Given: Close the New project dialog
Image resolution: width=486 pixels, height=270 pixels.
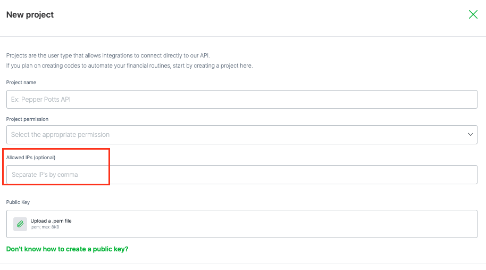Looking at the screenshot, I should click(473, 14).
